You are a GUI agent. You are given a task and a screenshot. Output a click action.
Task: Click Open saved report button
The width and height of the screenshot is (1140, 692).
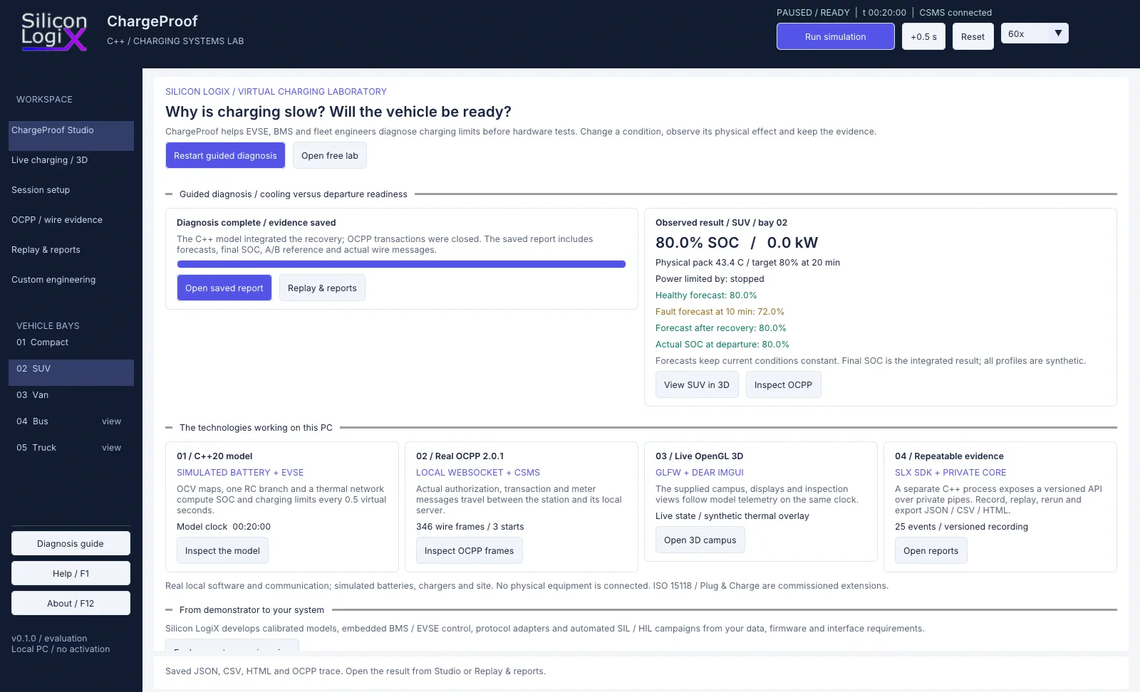pos(224,288)
